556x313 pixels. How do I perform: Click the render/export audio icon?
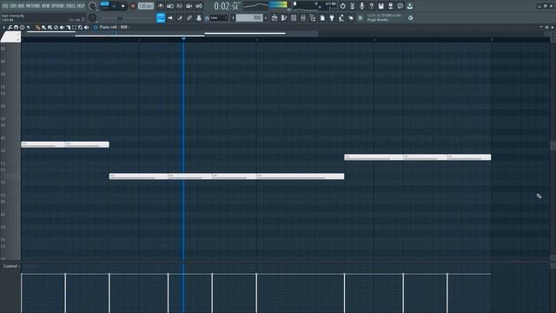(x=390, y=6)
